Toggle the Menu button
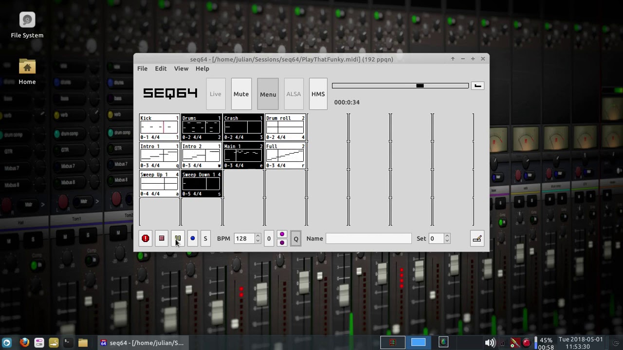 click(268, 94)
